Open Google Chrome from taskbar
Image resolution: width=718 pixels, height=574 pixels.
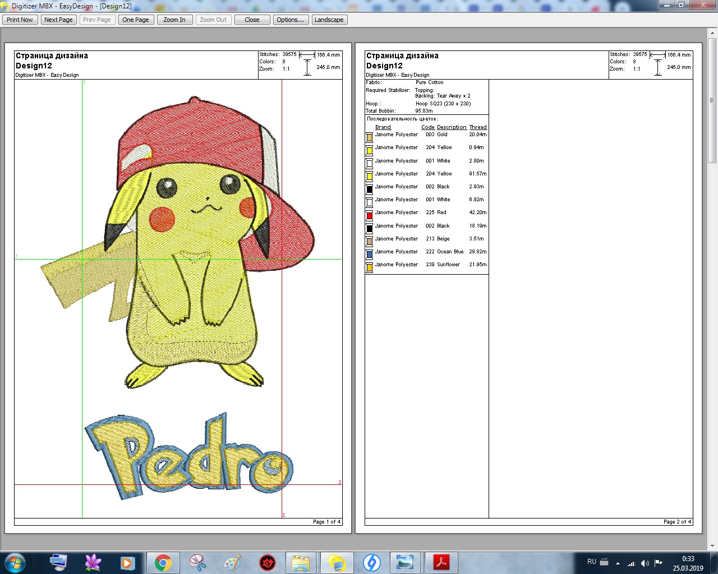[x=163, y=562]
